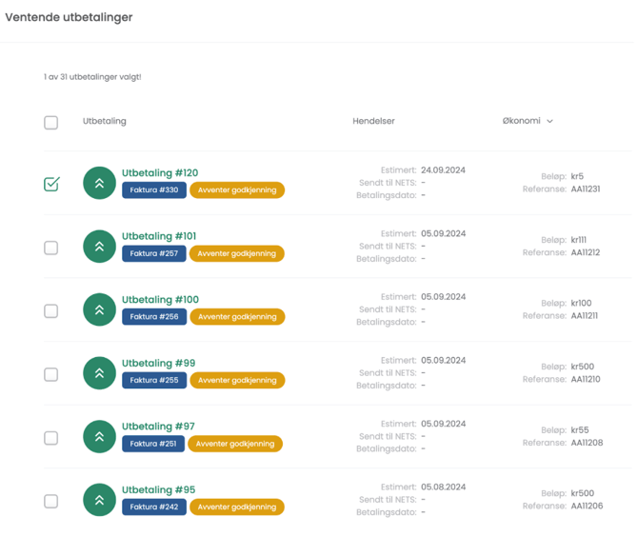The image size is (638, 537).
Task: Expand the Økonomi column dropdown
Action: 528,121
